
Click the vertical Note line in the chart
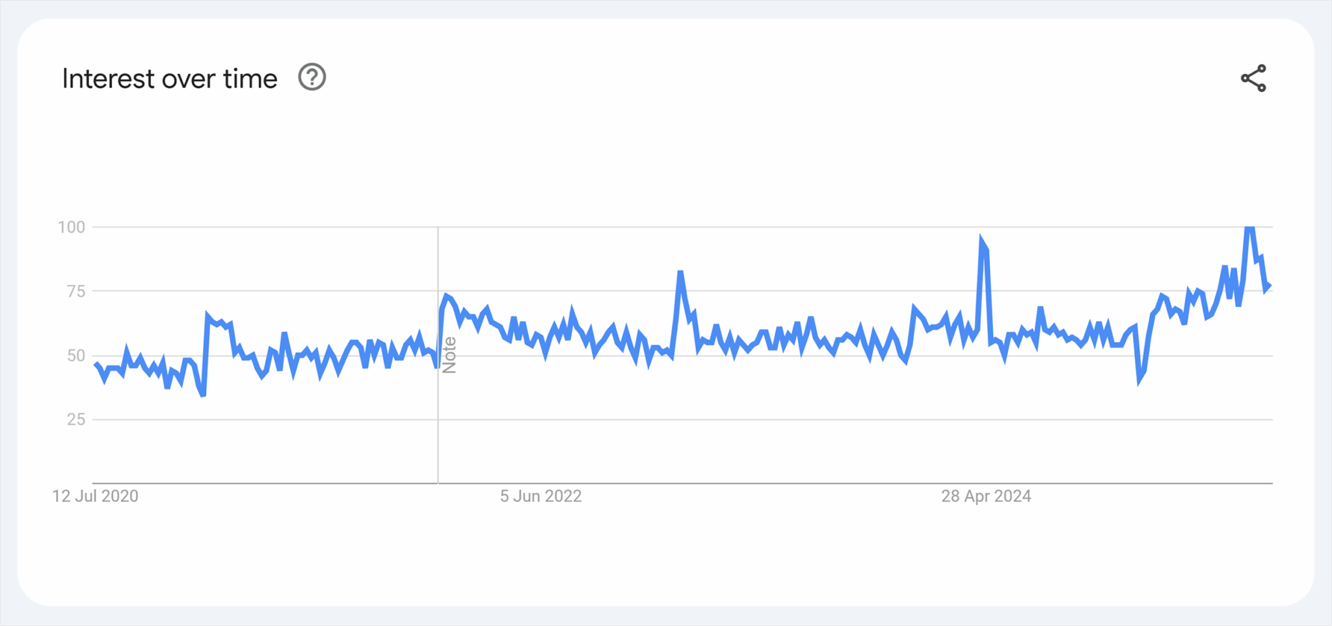tap(438, 354)
